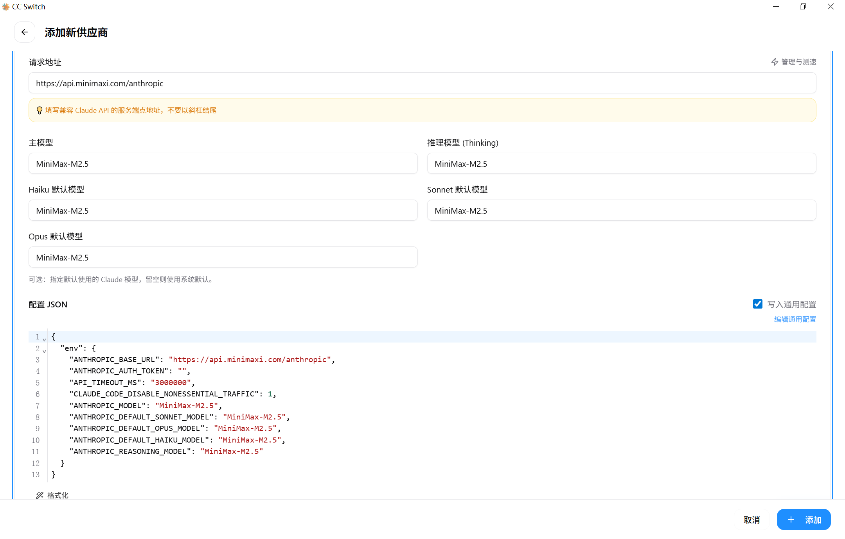Click the 请求地址 URL input field
845x539 pixels.
422,83
